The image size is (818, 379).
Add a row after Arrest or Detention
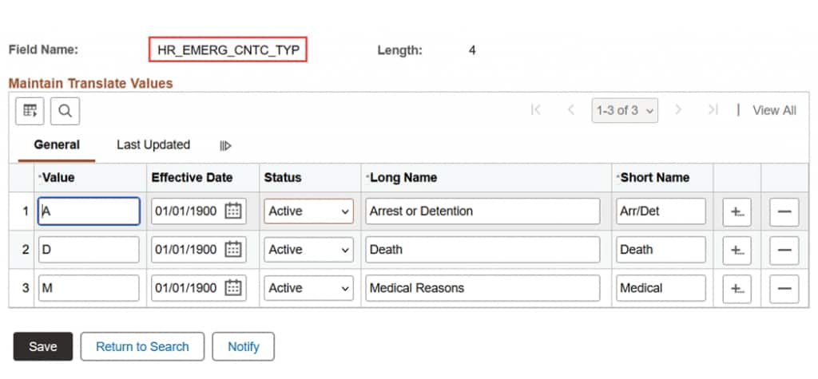click(x=737, y=212)
